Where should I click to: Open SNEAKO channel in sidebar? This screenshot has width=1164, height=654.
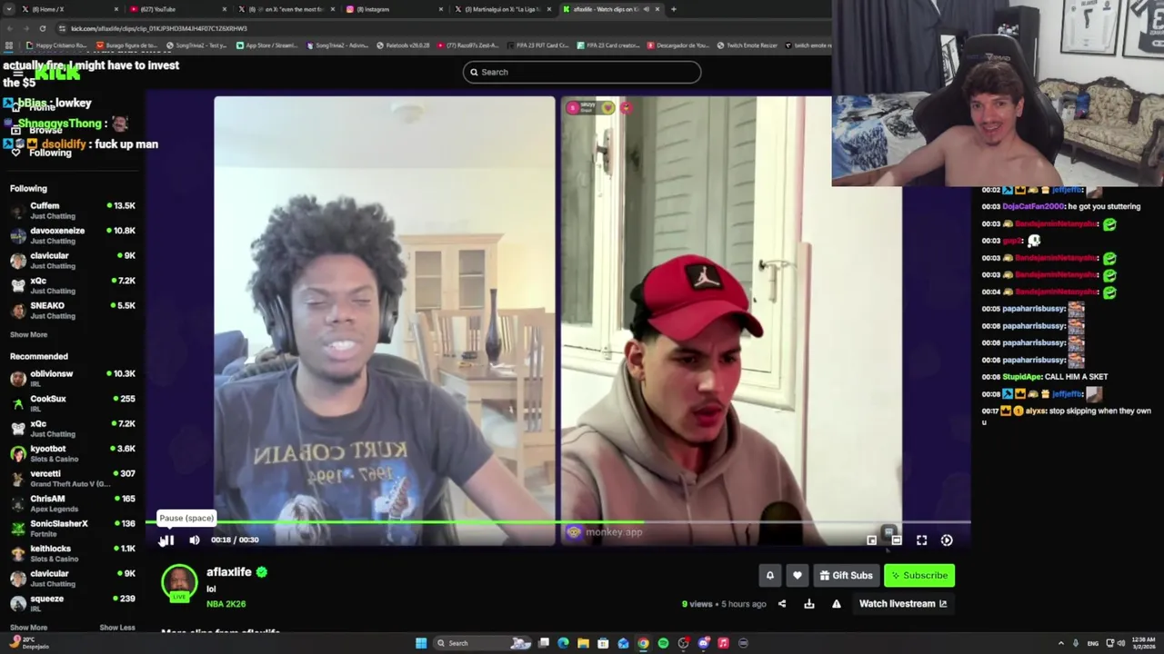coord(75,311)
